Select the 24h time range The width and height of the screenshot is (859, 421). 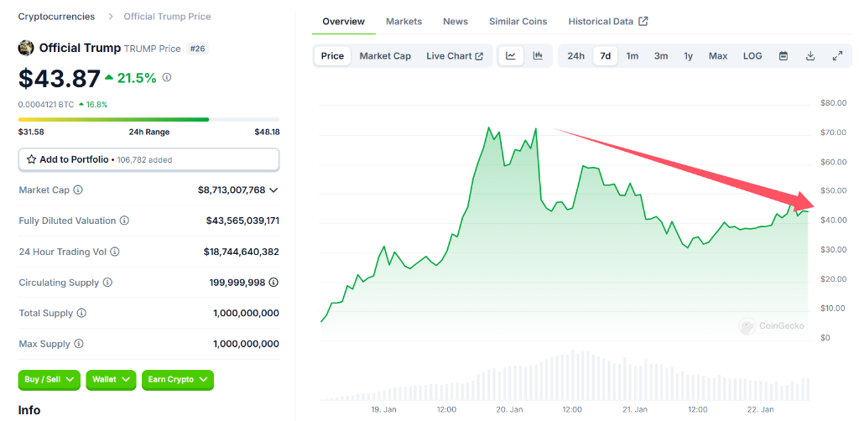[x=575, y=56]
